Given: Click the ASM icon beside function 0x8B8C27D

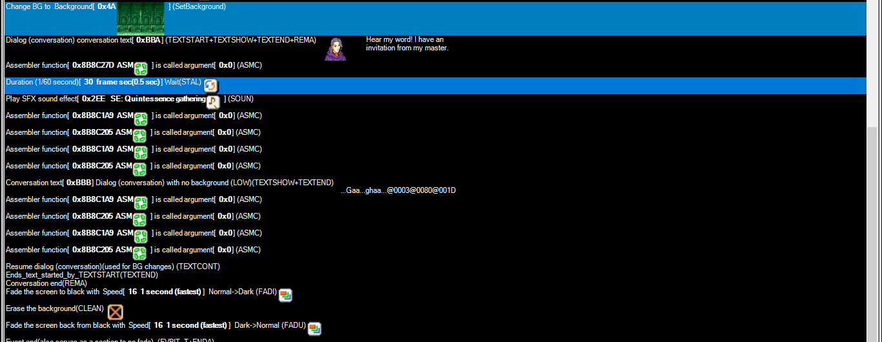Looking at the screenshot, I should pos(141,68).
